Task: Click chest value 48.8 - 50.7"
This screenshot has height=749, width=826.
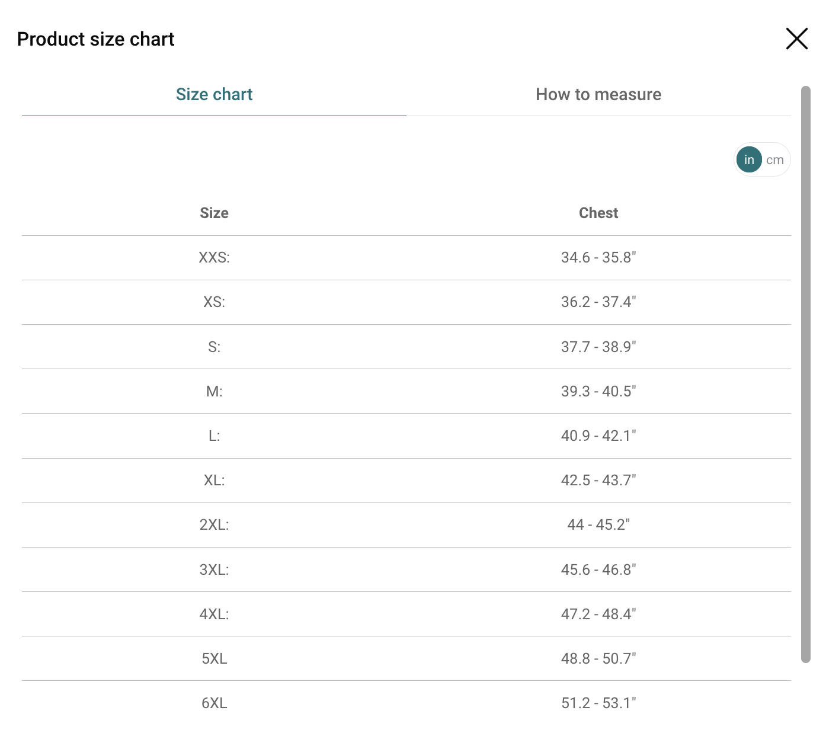Action: tap(598, 658)
